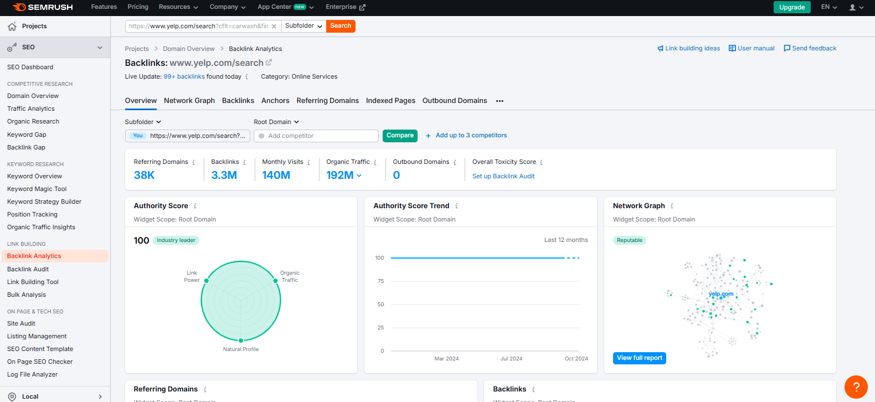Image resolution: width=875 pixels, height=402 pixels.
Task: Click info icon beside Backlinks 3.3M metric
Action: pyautogui.click(x=244, y=162)
